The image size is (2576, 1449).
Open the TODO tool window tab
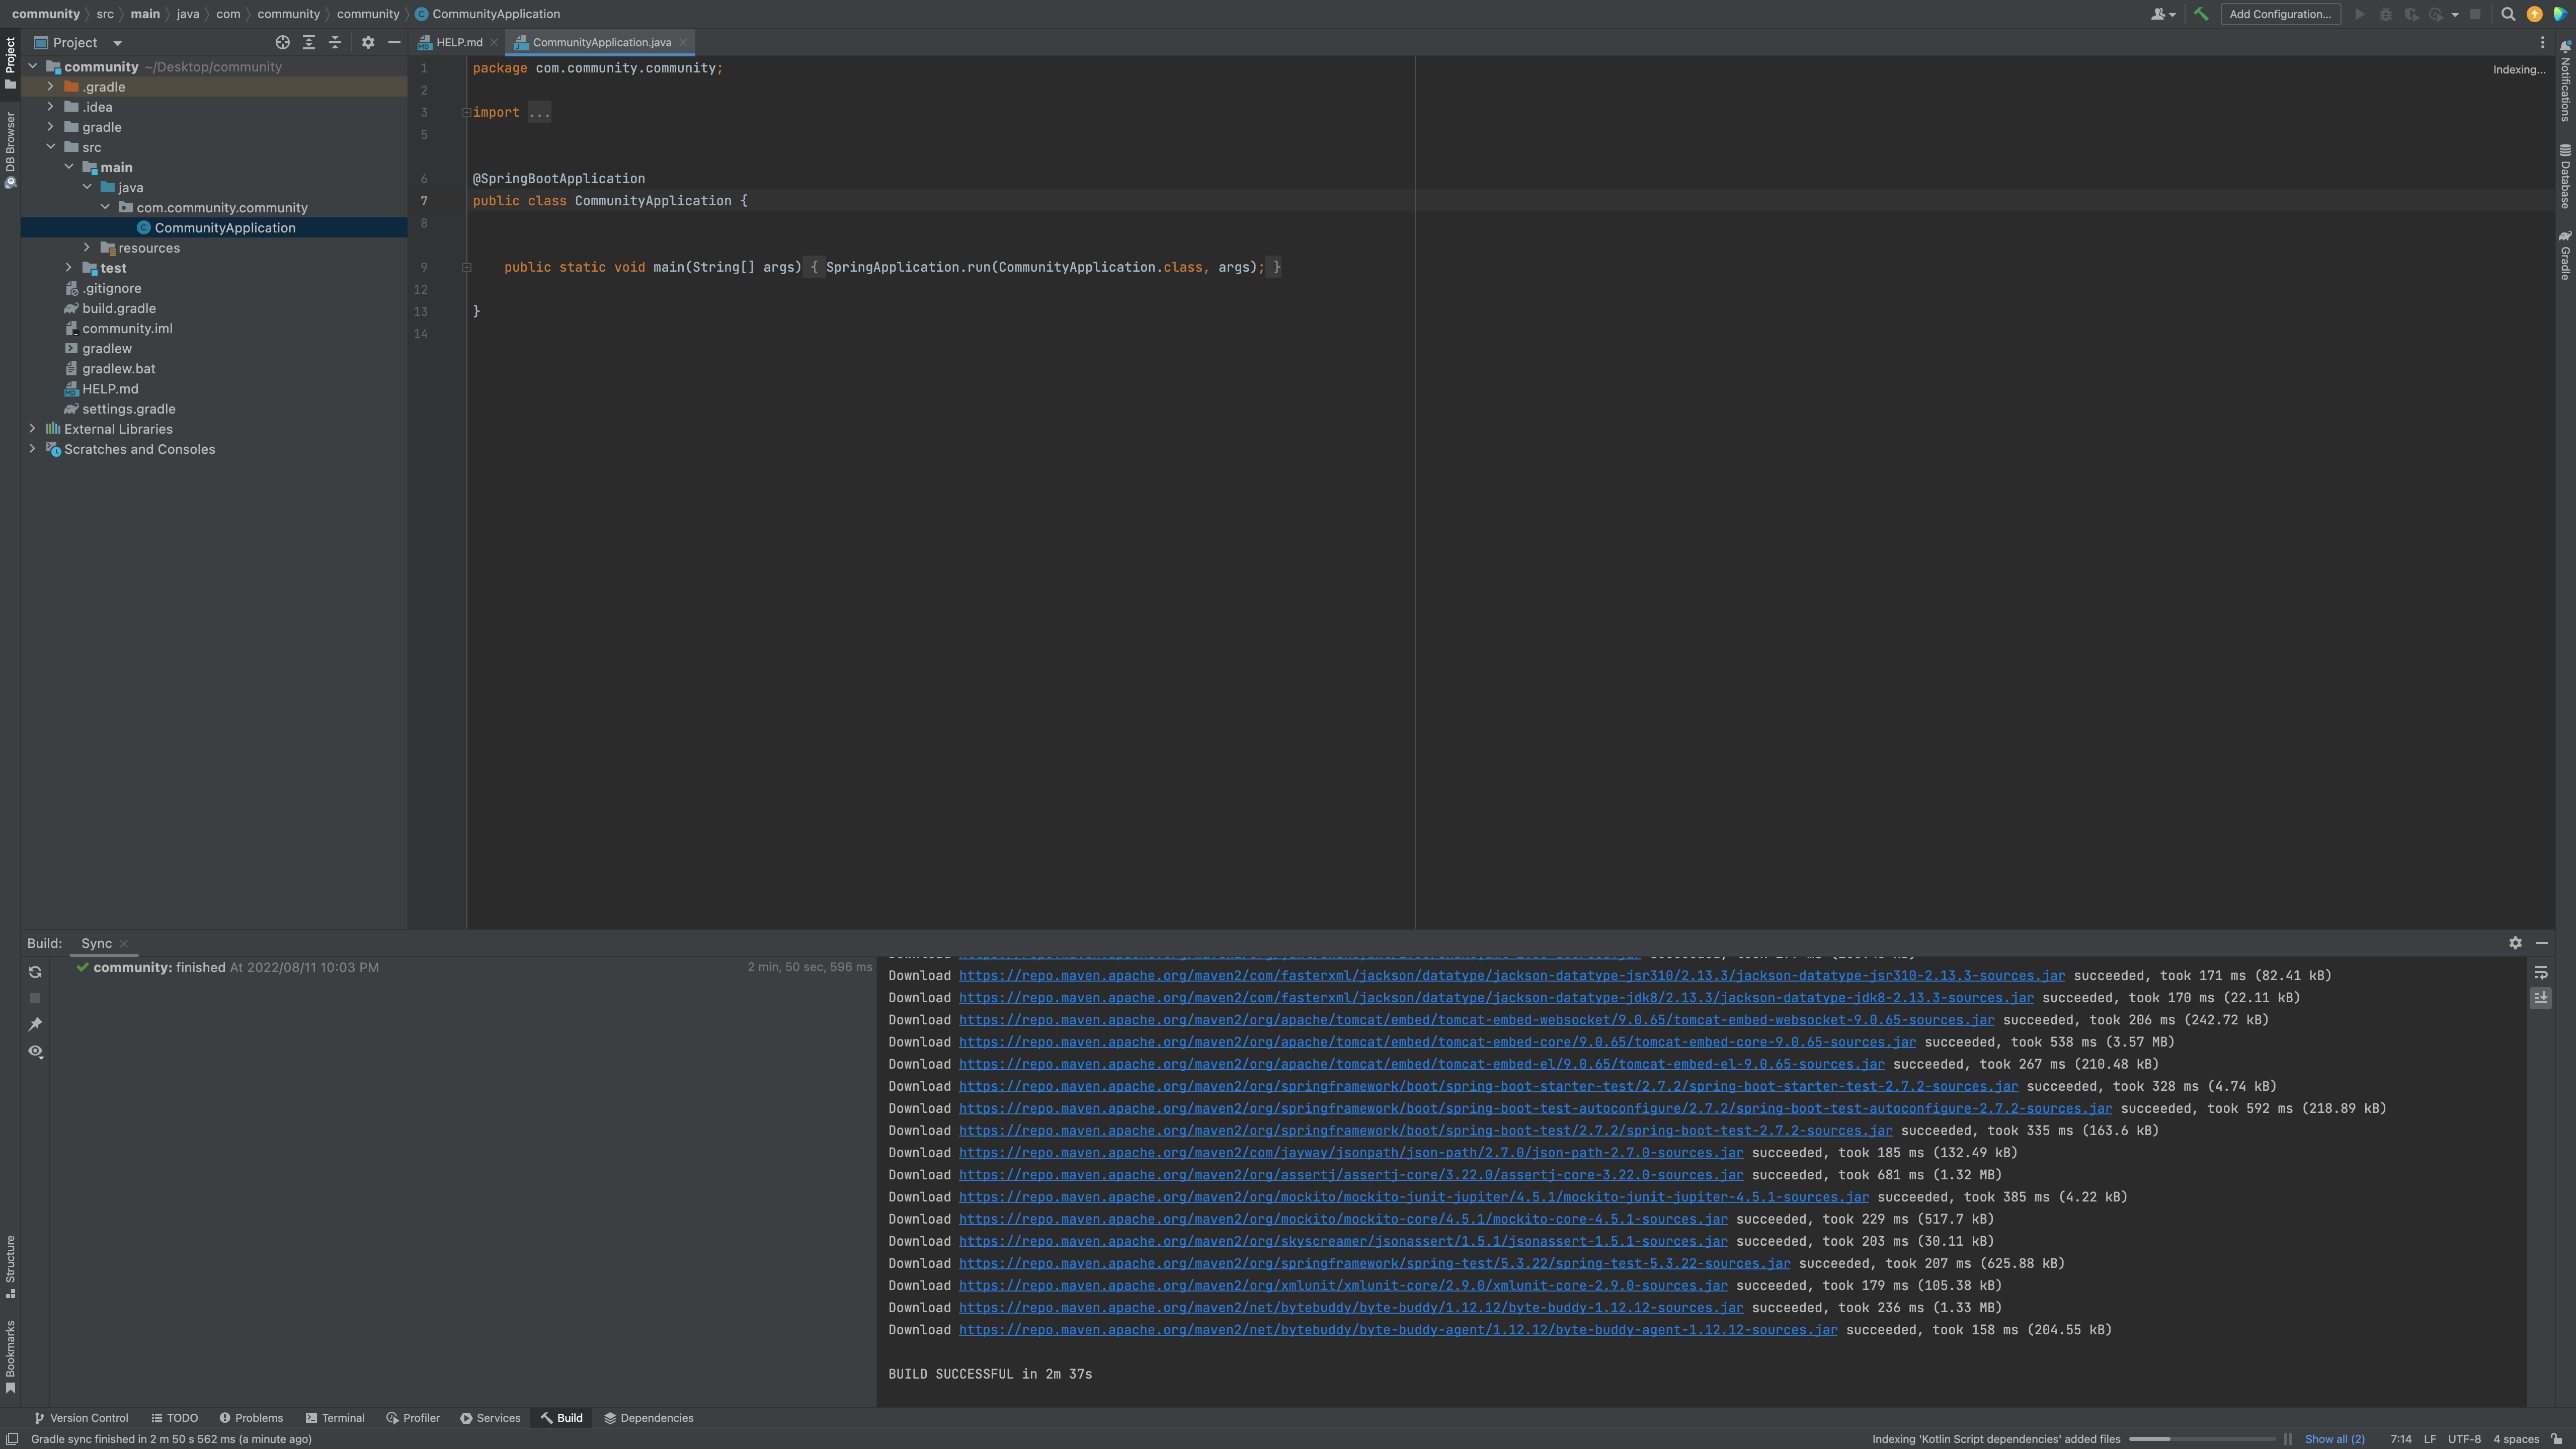175,1418
